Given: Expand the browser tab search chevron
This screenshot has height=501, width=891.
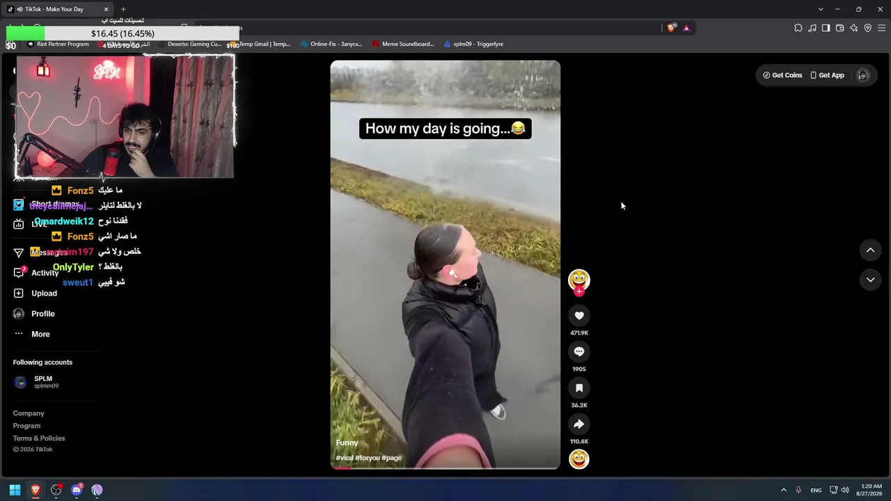Looking at the screenshot, I should click(821, 9).
